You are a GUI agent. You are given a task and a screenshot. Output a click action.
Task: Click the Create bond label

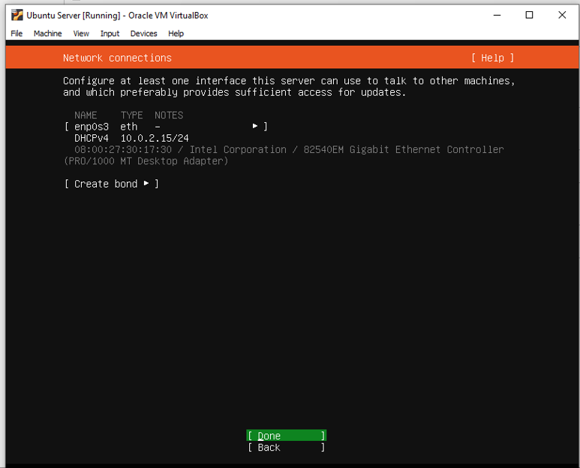pyautogui.click(x=106, y=184)
